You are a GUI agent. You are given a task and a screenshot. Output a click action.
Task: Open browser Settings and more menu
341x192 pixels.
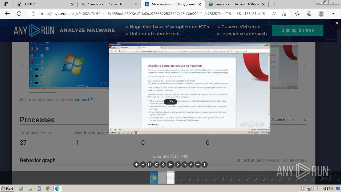pos(334,14)
